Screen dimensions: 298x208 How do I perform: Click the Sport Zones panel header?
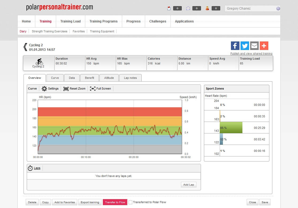237,88
